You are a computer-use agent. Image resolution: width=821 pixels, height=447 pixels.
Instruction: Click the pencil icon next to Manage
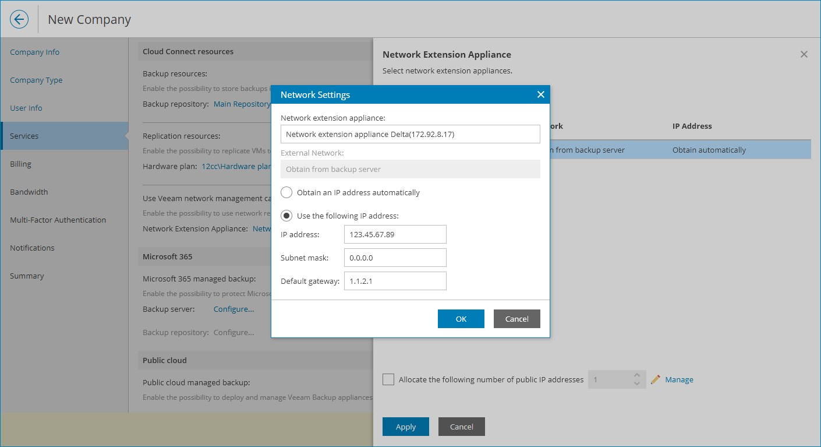(x=654, y=379)
